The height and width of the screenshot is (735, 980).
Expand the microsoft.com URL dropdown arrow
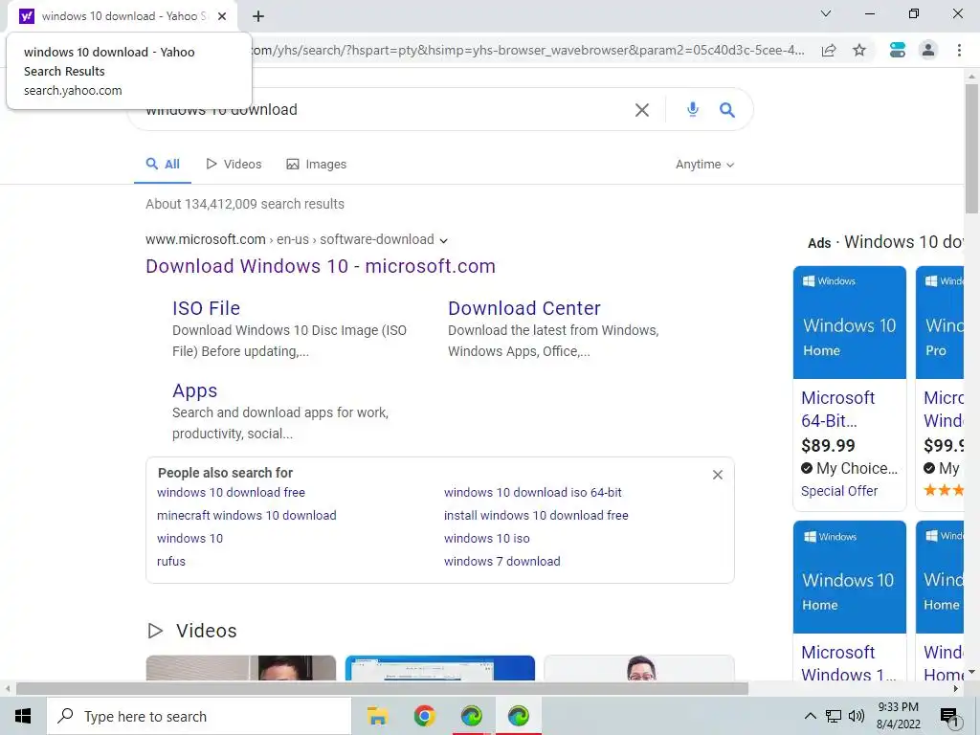(444, 240)
